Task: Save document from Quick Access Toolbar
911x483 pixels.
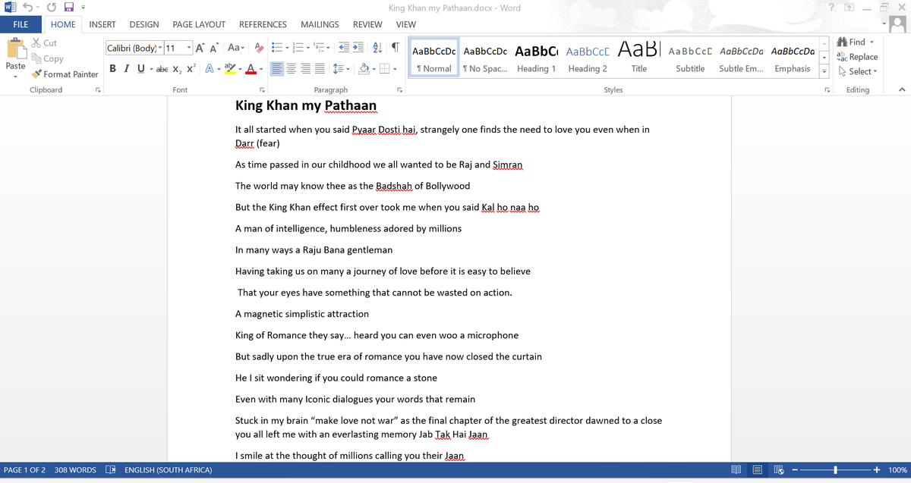Action: click(68, 8)
